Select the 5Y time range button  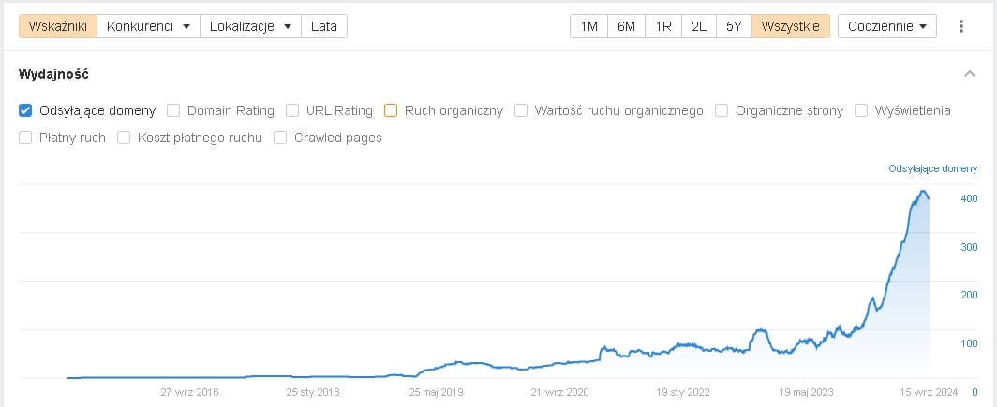(734, 26)
